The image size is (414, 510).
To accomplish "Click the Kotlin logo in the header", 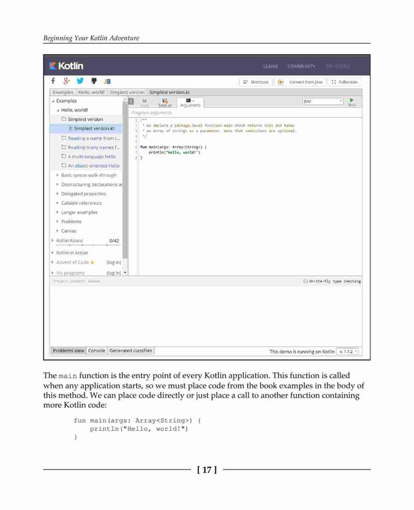I will coord(66,66).
